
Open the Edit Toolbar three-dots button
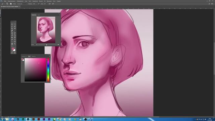12,46
